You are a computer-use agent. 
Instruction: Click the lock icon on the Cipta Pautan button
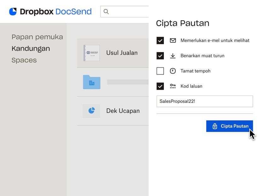[214, 126]
